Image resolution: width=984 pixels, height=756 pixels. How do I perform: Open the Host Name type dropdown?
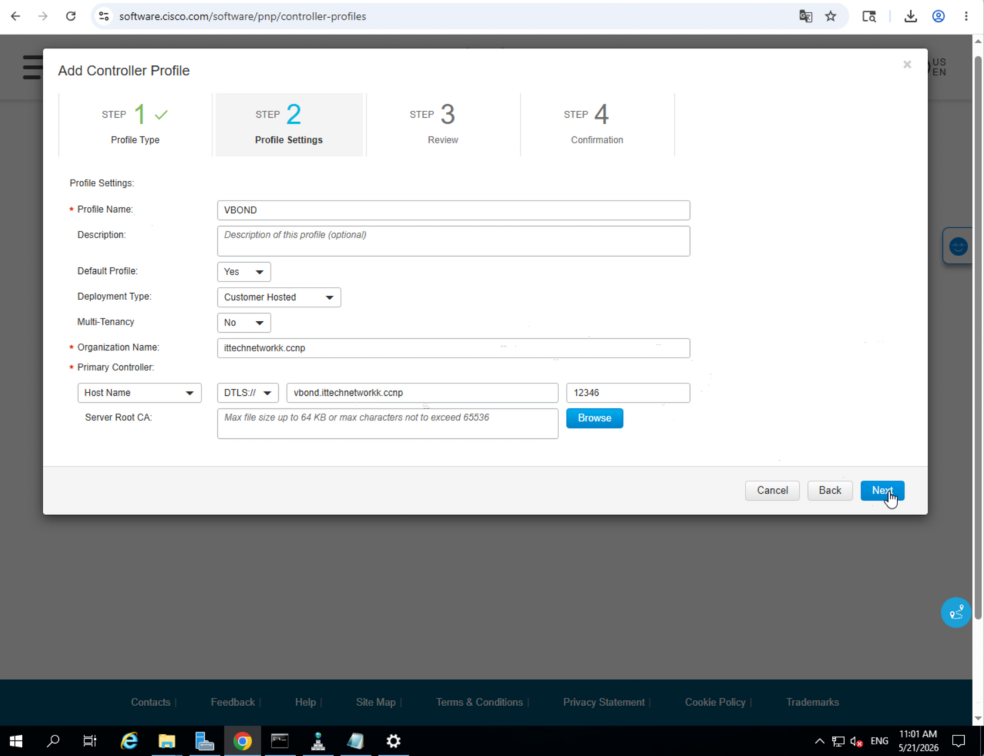(x=139, y=392)
